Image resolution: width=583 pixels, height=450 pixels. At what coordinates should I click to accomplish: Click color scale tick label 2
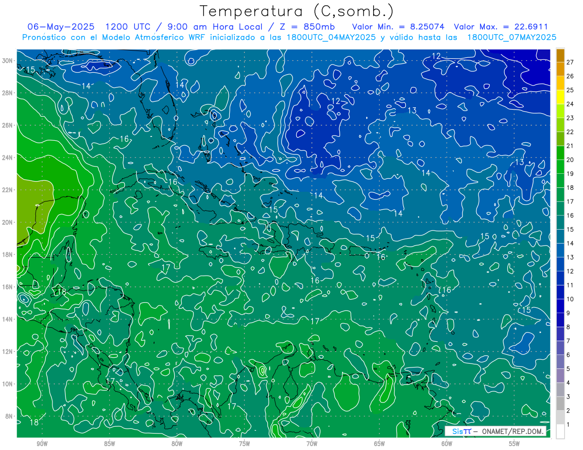(568, 411)
